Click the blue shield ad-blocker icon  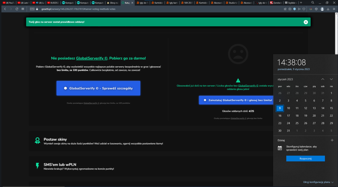(x=294, y=9)
